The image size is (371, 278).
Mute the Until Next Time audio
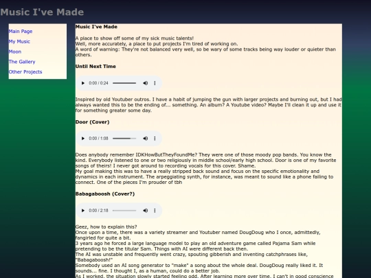click(145, 83)
